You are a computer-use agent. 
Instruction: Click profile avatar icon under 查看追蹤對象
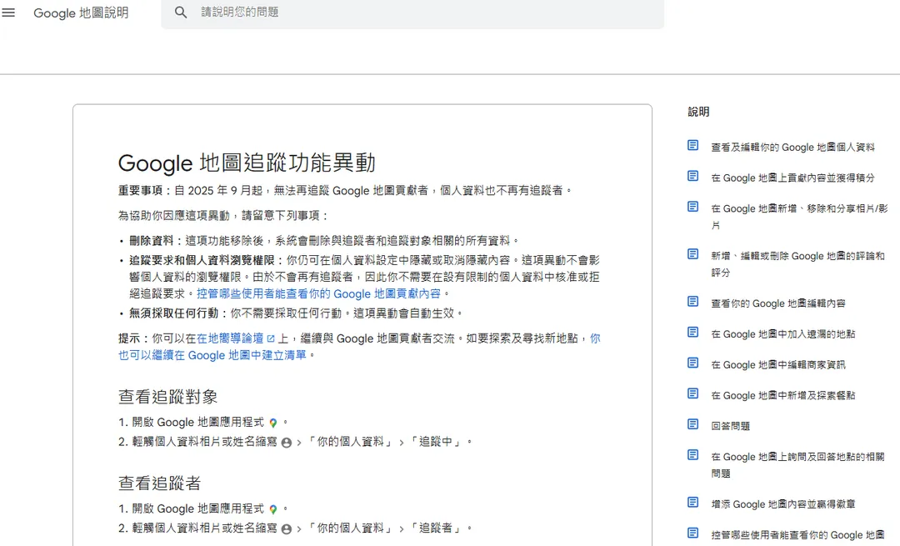(287, 443)
